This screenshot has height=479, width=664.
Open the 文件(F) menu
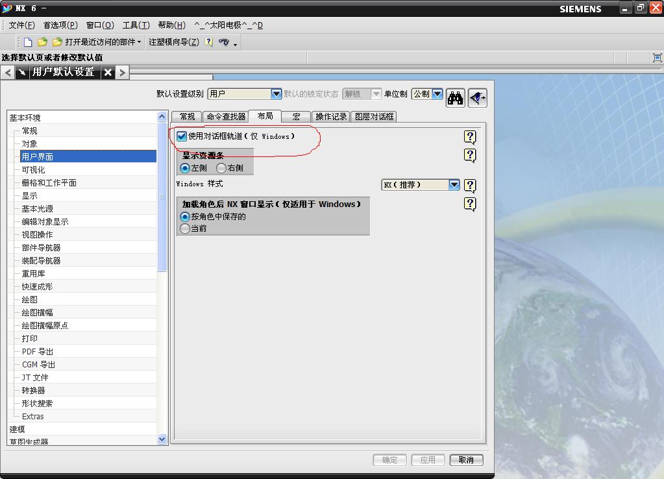click(x=21, y=25)
